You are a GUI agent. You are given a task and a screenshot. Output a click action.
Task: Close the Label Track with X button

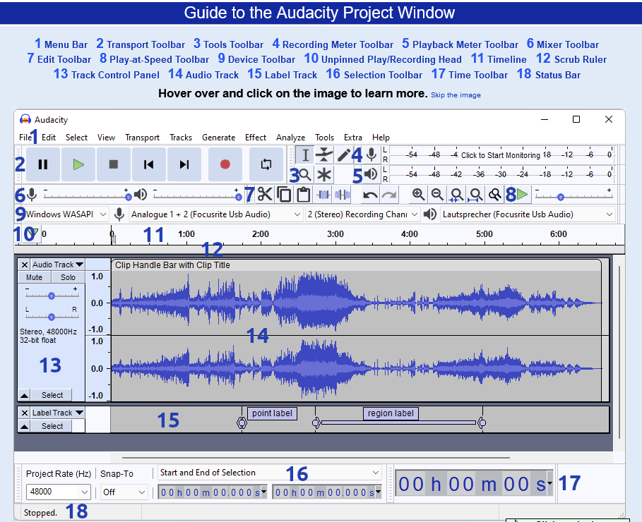(25, 413)
